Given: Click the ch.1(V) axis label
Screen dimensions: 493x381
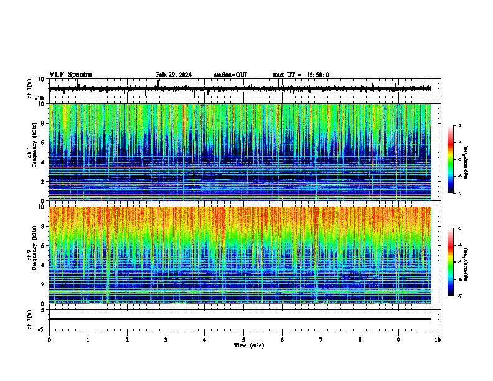Looking at the screenshot, I should (x=30, y=88).
